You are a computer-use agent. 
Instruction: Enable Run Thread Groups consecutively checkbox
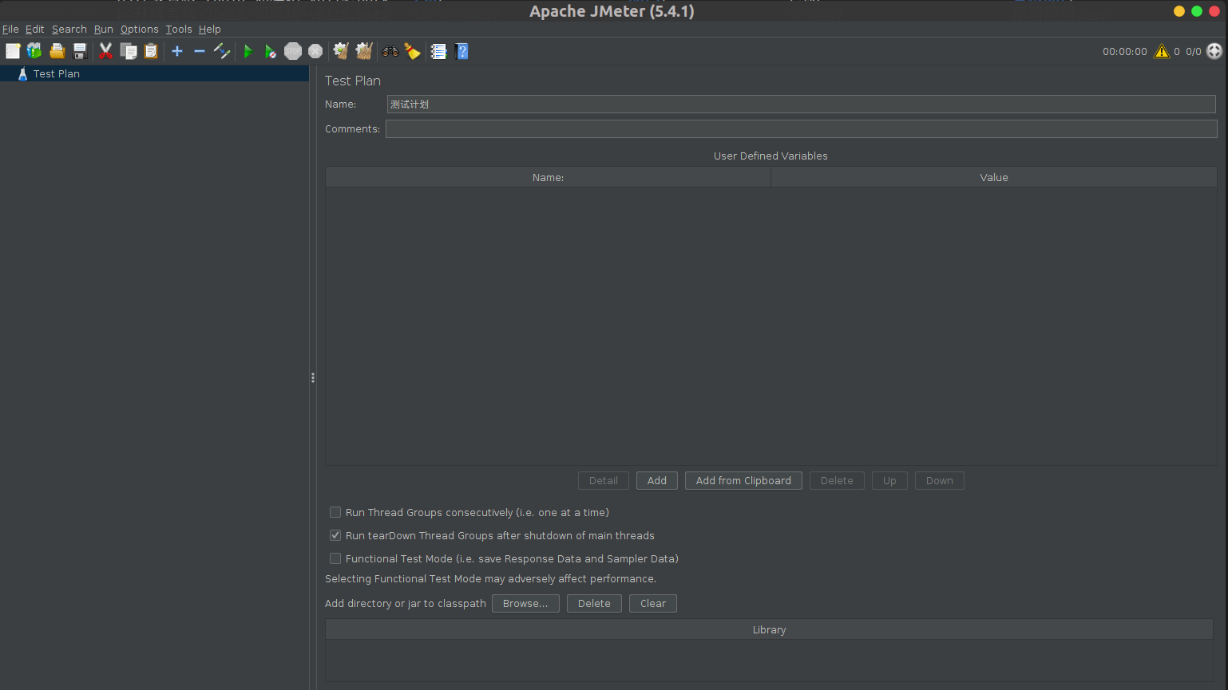(335, 512)
